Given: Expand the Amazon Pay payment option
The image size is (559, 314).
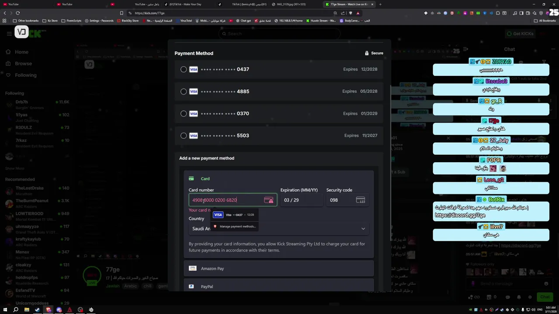Looking at the screenshot, I should (279, 269).
